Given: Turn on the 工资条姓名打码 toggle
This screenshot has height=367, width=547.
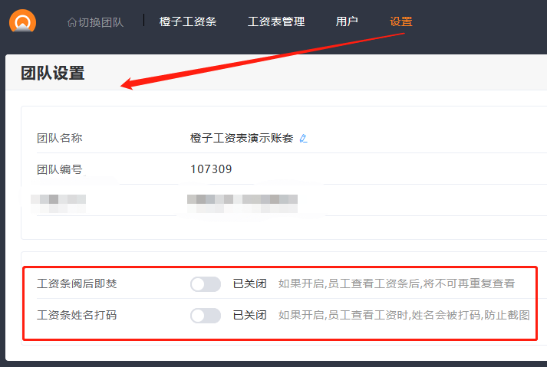Looking at the screenshot, I should (x=205, y=315).
